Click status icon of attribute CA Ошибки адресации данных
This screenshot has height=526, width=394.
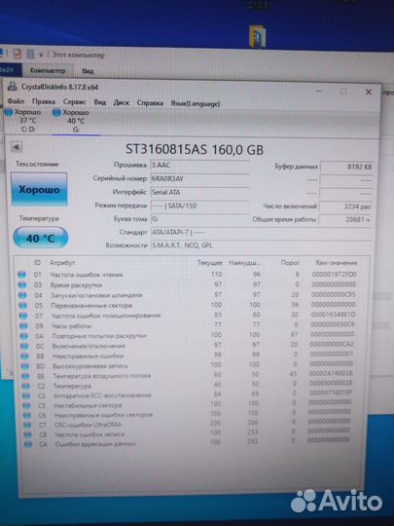[x=28, y=444]
